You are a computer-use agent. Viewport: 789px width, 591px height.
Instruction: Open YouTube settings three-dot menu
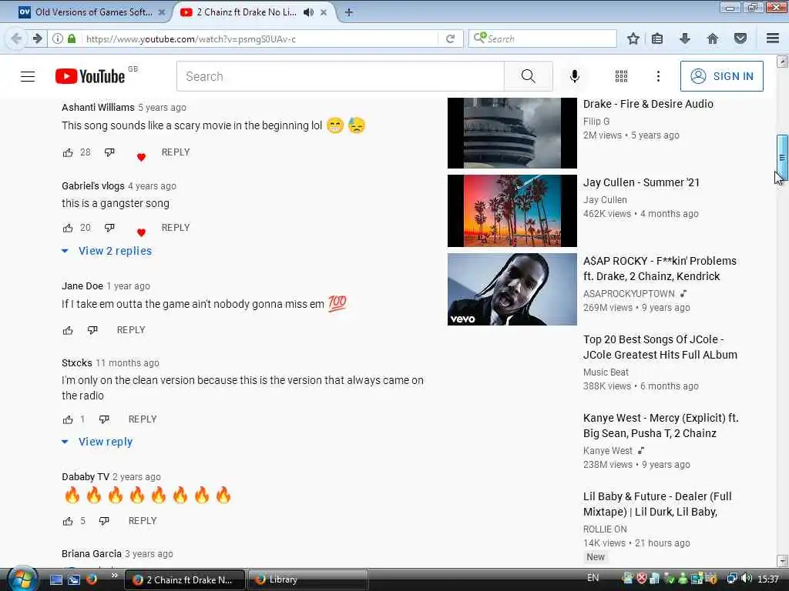[x=658, y=76]
